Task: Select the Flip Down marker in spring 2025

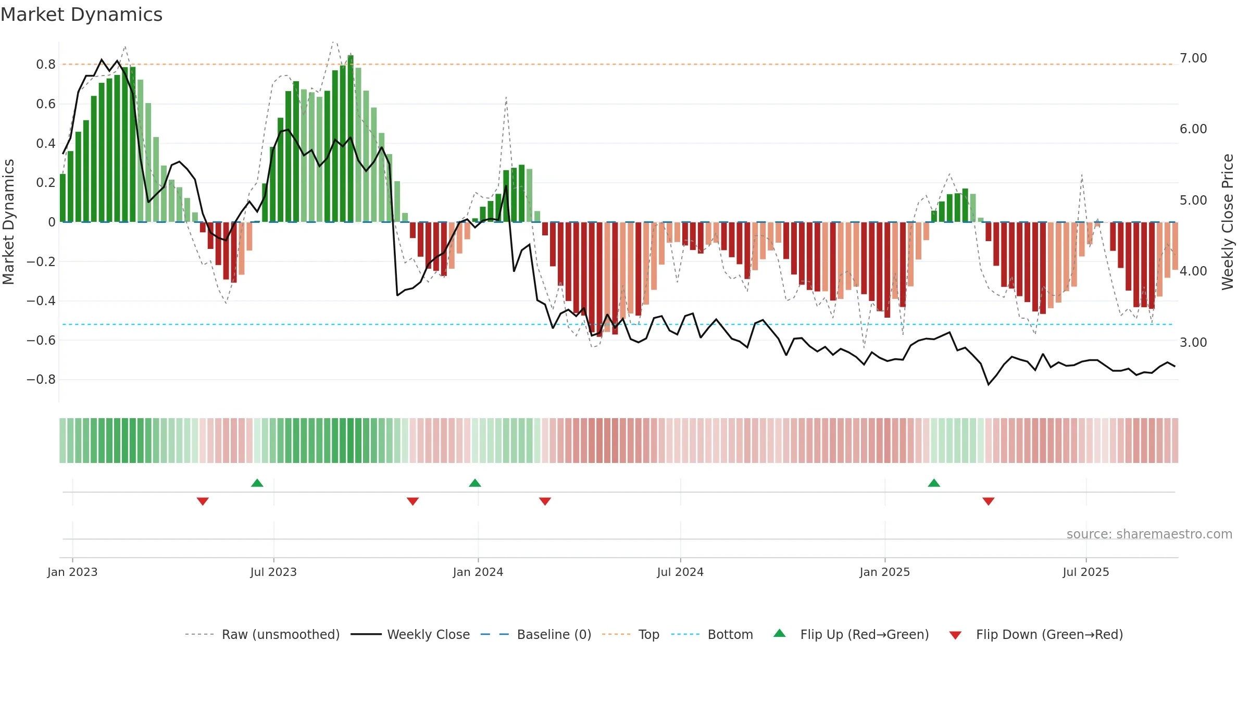Action: (989, 501)
